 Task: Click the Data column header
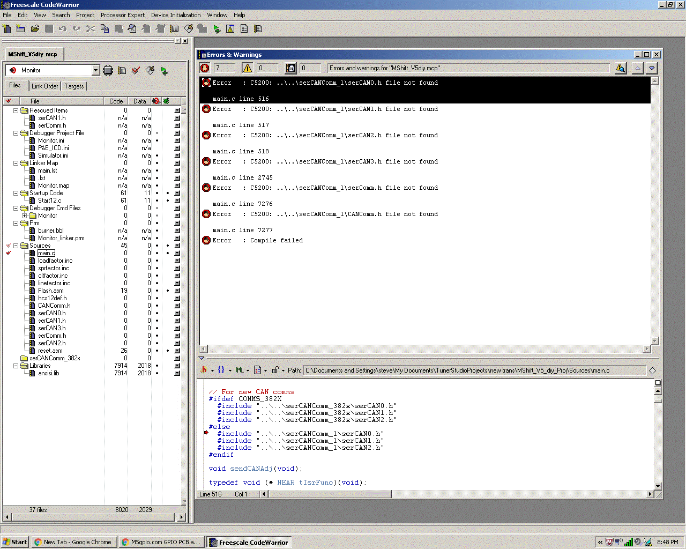[140, 101]
